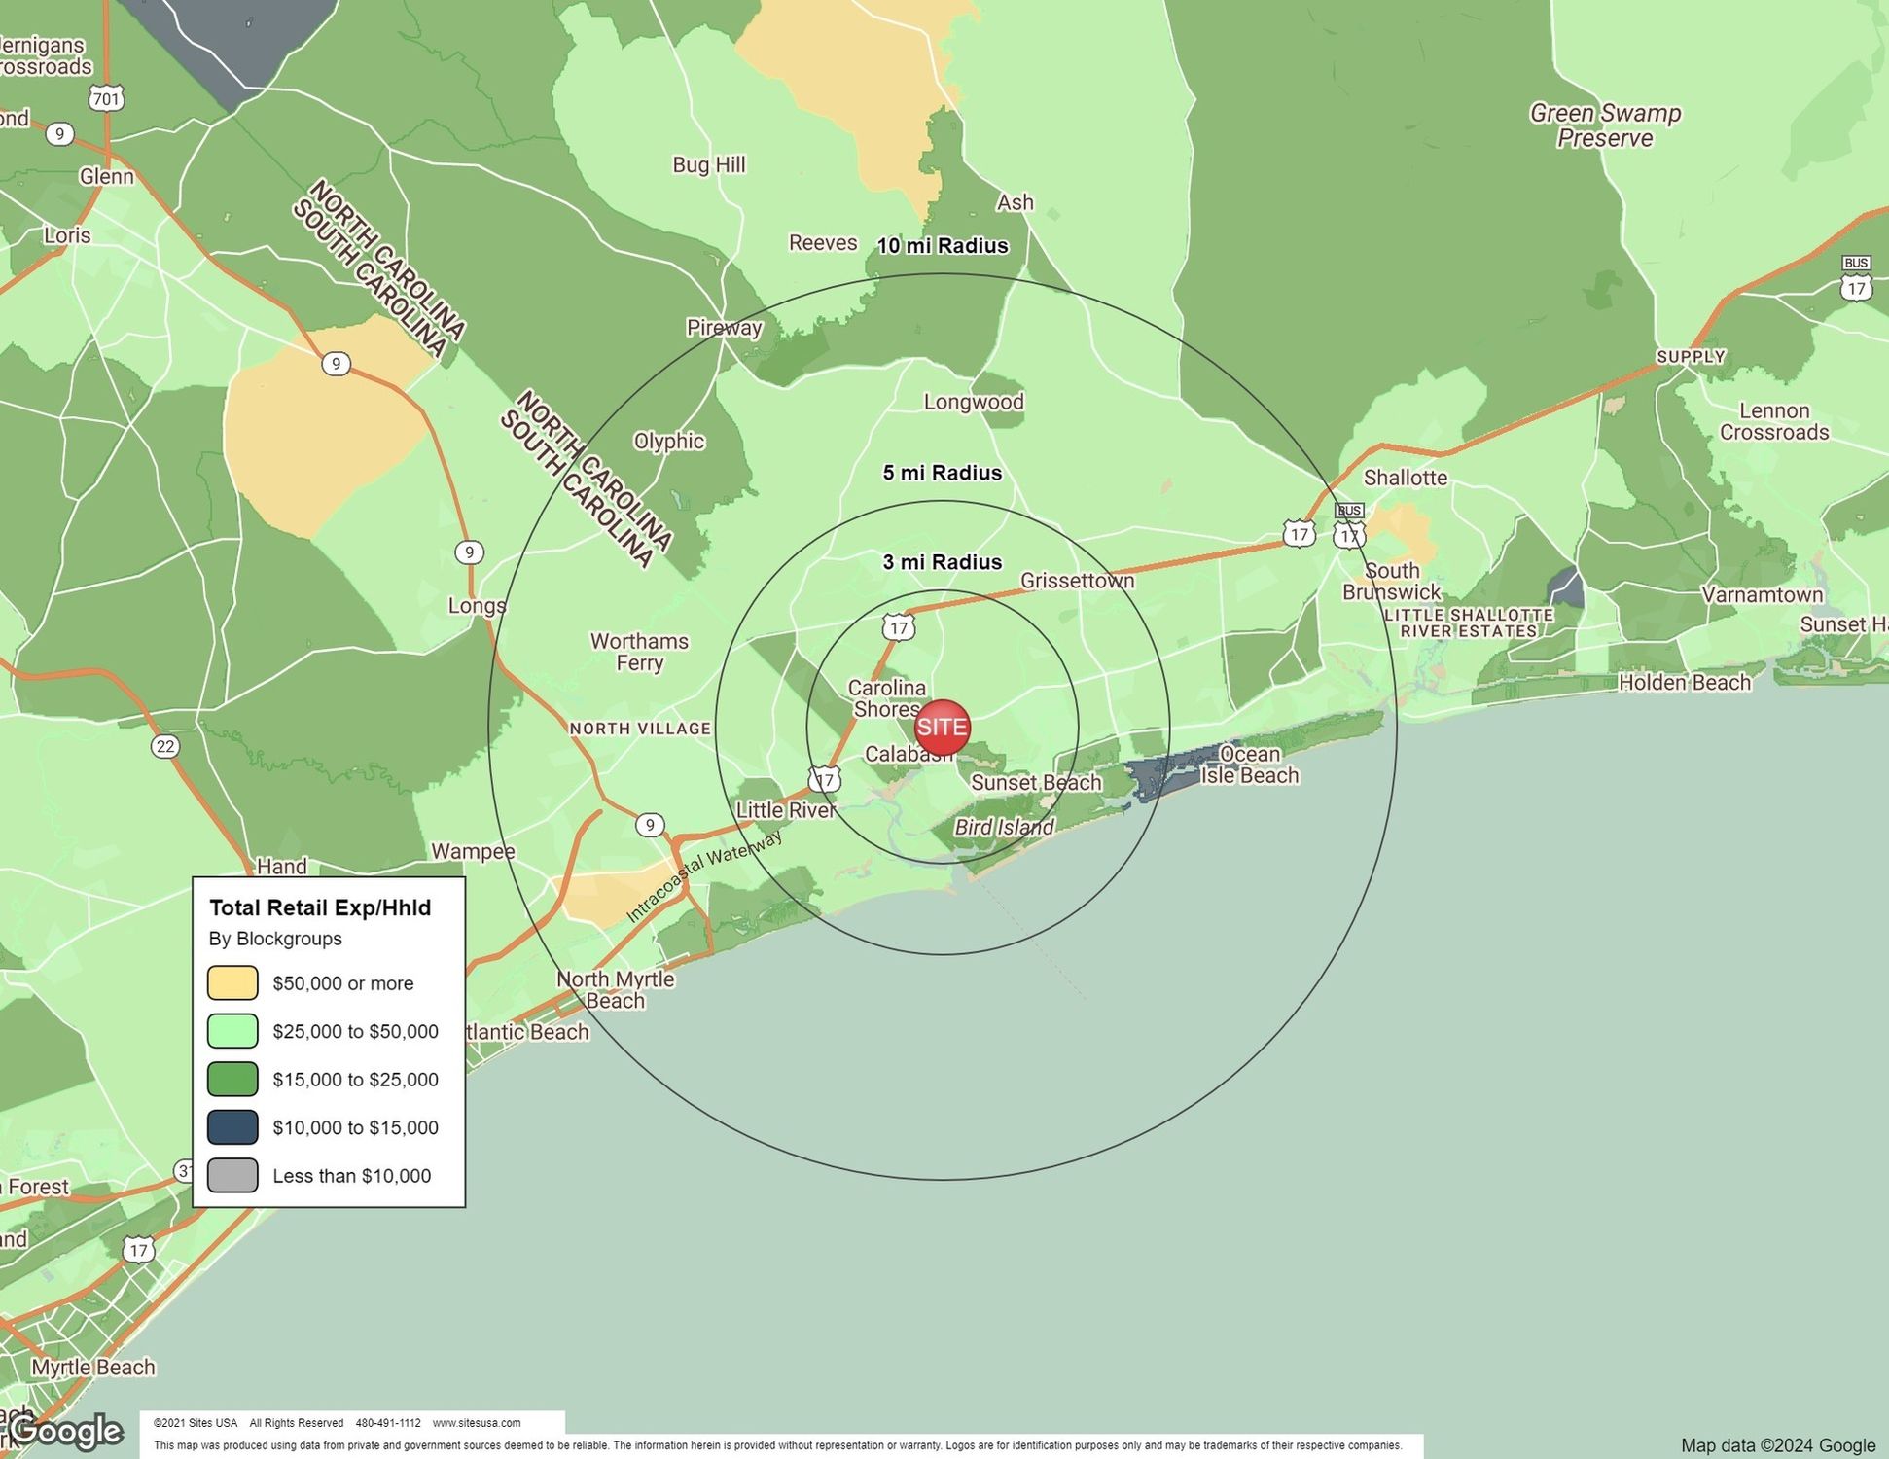The image size is (1889, 1459).
Task: Click the Route 9 shield near Longs
Action: (469, 552)
